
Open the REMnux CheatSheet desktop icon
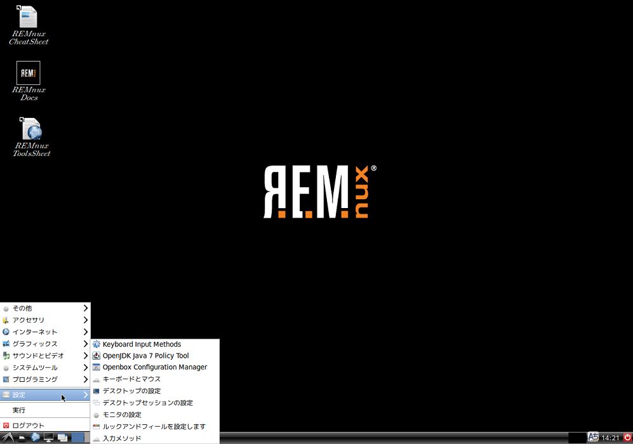29,25
